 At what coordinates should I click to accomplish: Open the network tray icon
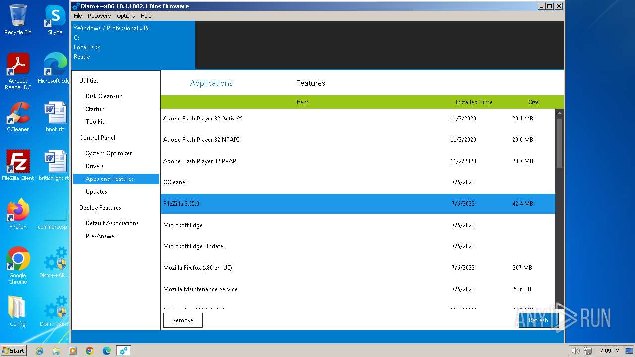588,351
